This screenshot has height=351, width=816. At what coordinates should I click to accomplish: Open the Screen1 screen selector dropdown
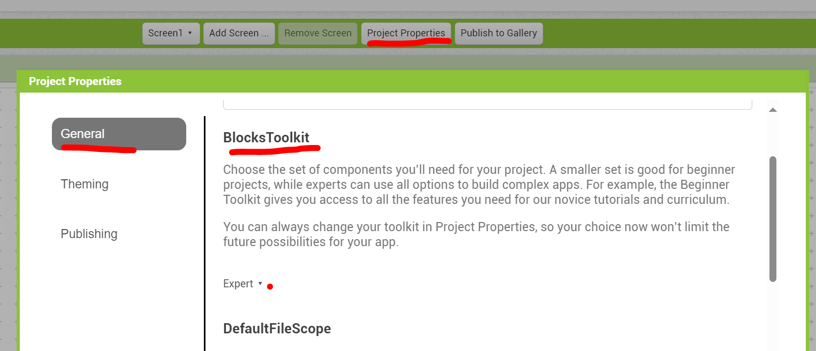point(171,33)
